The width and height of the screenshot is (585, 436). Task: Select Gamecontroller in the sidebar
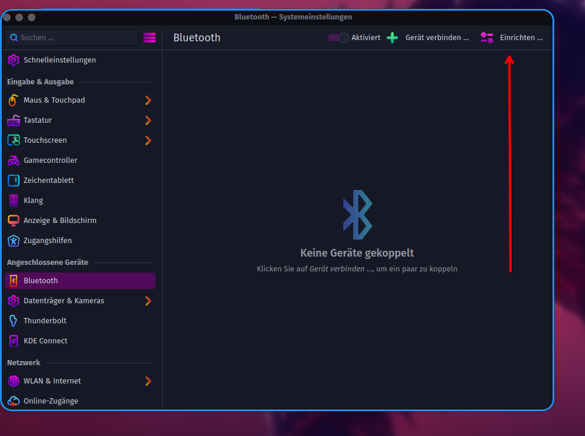click(x=80, y=160)
